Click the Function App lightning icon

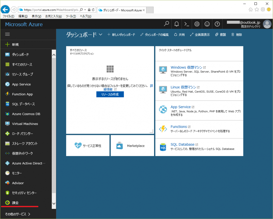[7, 94]
